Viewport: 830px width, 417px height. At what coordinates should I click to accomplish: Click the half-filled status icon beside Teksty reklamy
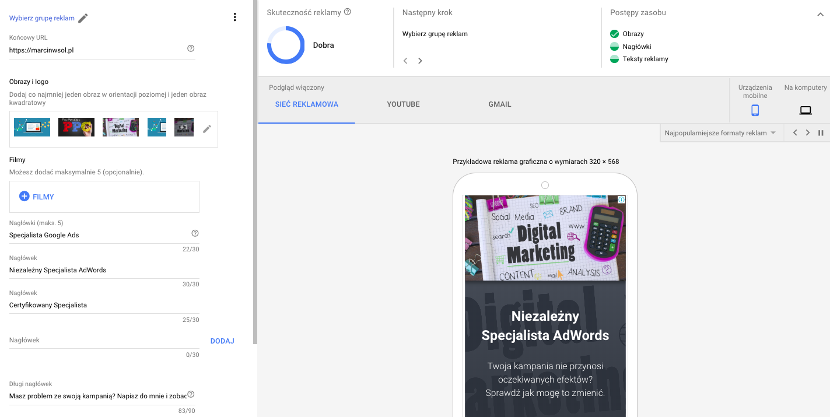point(614,59)
